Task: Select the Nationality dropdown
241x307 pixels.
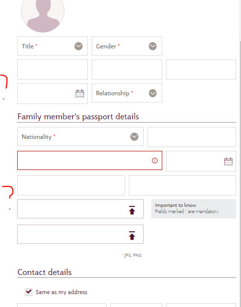Action: point(80,136)
